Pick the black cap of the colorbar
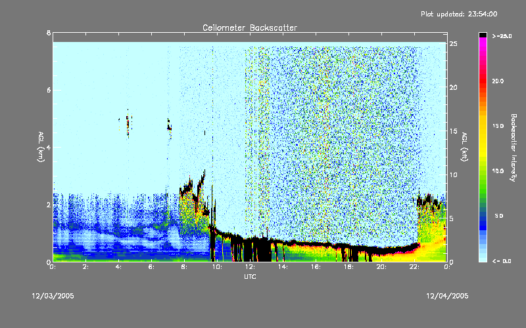526x328 pixels. [483, 35]
